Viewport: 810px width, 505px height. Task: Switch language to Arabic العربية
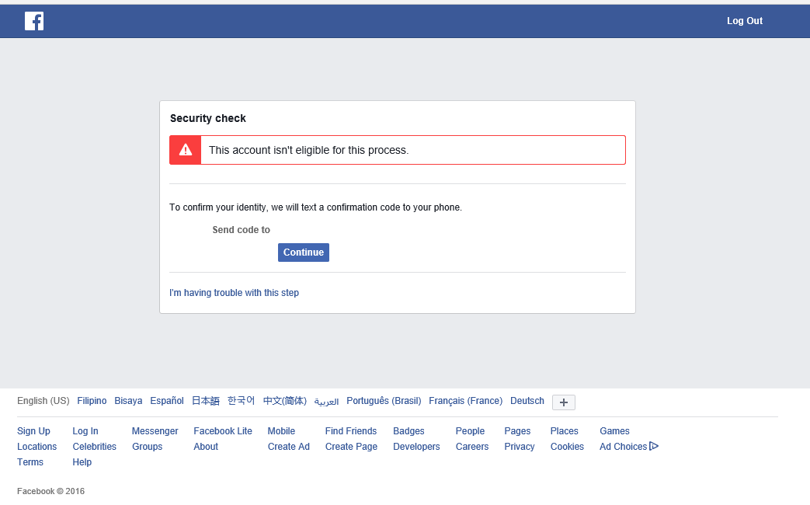tap(326, 402)
